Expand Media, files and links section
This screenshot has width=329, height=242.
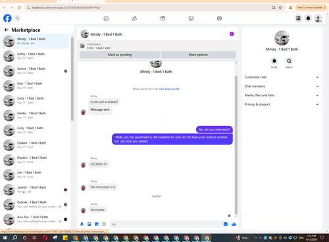tap(282, 95)
